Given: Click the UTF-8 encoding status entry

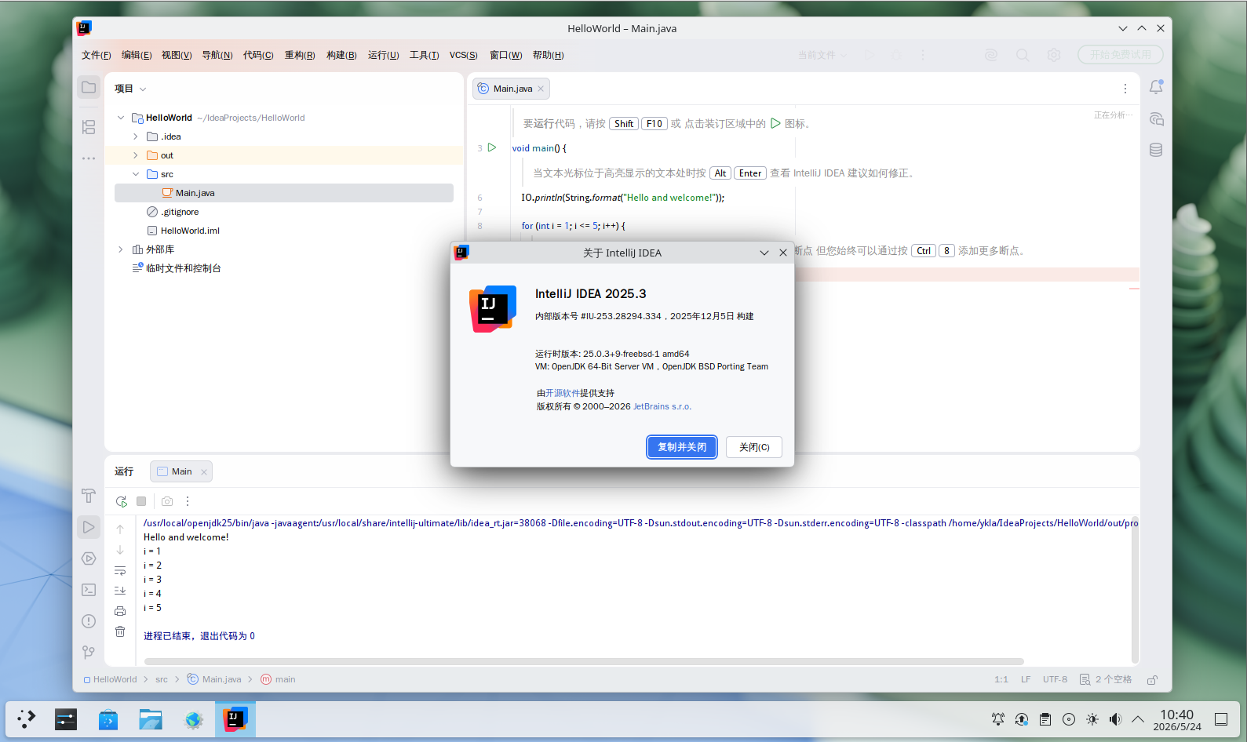Looking at the screenshot, I should pyautogui.click(x=1055, y=680).
